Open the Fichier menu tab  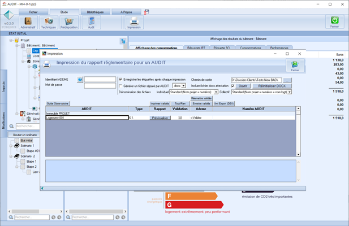pyautogui.click(x=33, y=12)
